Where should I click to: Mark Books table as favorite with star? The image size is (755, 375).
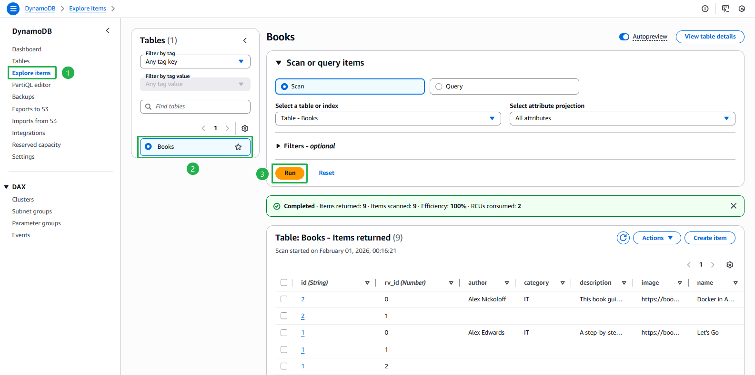(238, 147)
